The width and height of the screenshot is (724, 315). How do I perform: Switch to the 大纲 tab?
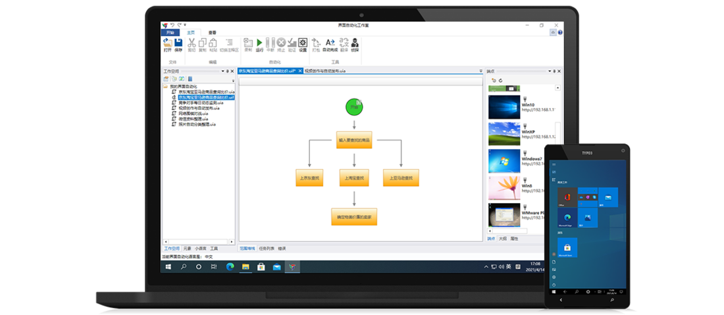[x=502, y=239]
